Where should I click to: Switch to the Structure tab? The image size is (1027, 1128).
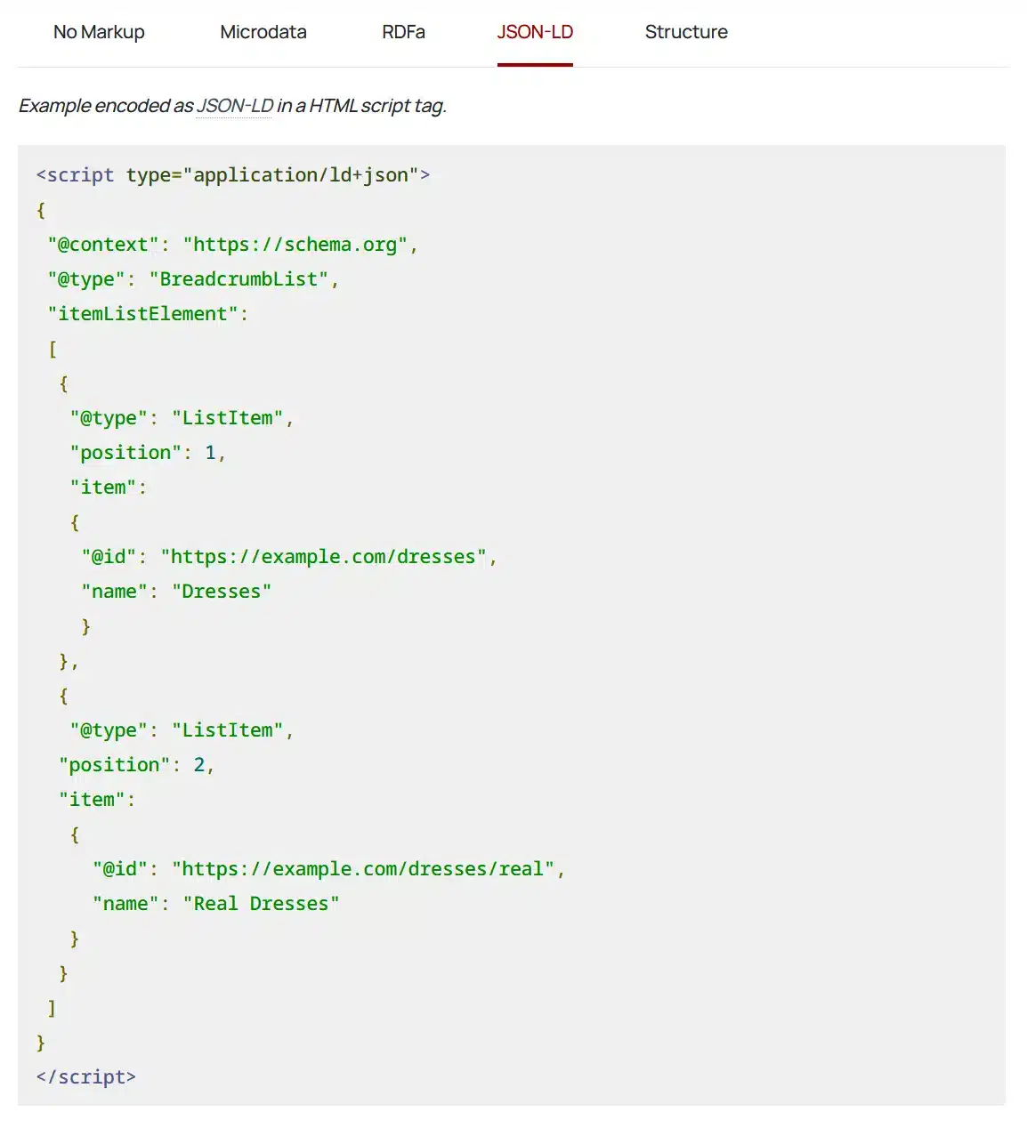[x=685, y=32]
